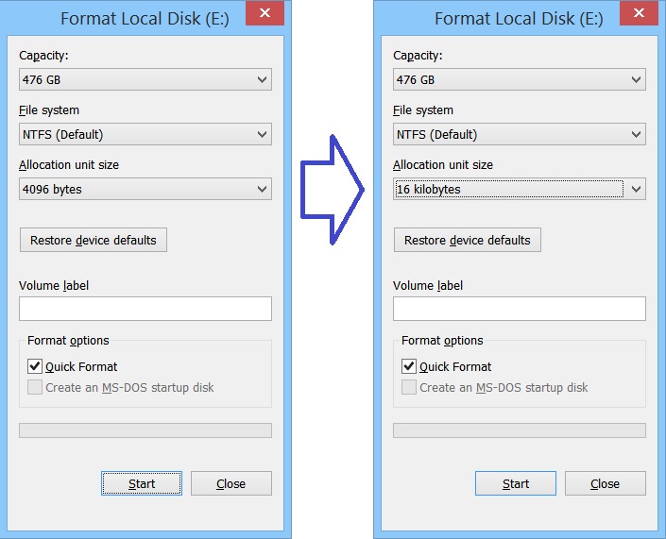Close left Format dialog with red X
The width and height of the screenshot is (666, 539).
point(265,13)
